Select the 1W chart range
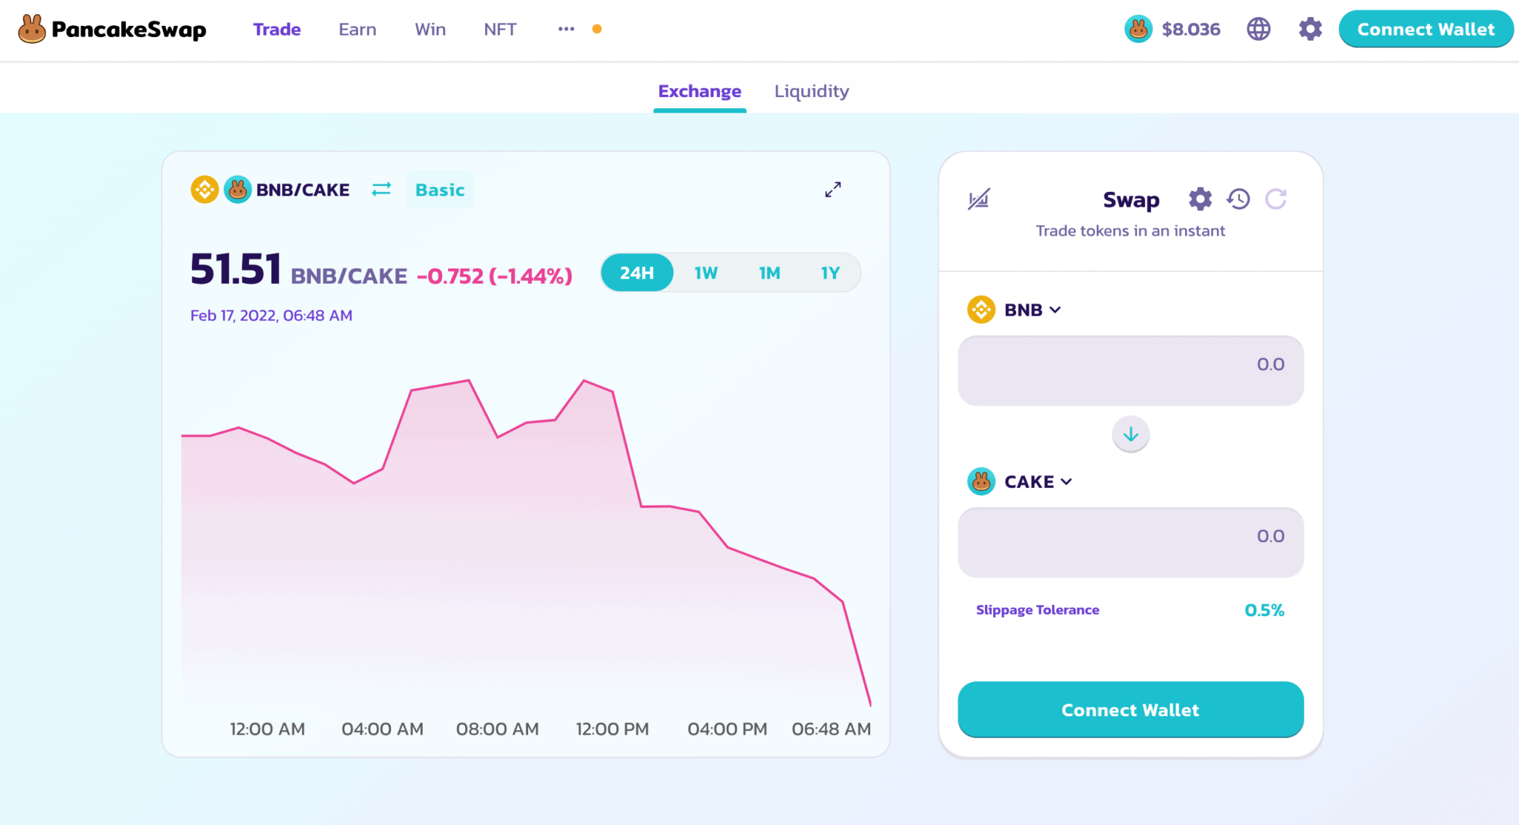The image size is (1519, 825). click(705, 273)
